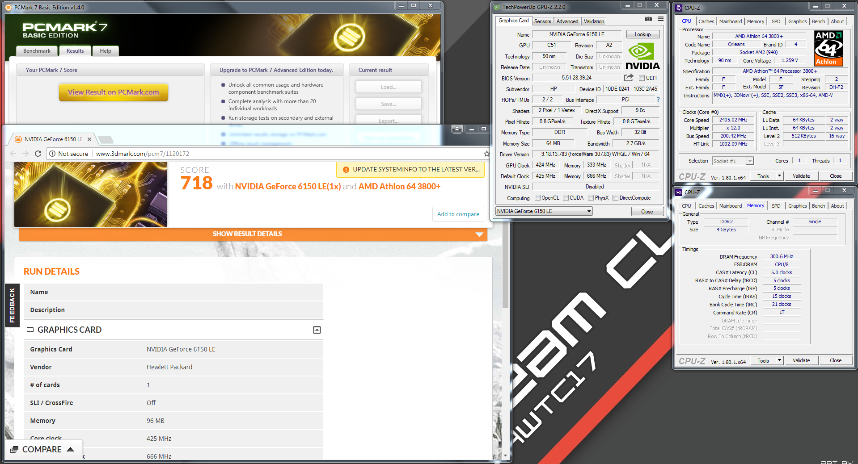This screenshot has width=858, height=464.
Task: Toggle the UEFI checkbox in GPU-Z
Action: [642, 78]
